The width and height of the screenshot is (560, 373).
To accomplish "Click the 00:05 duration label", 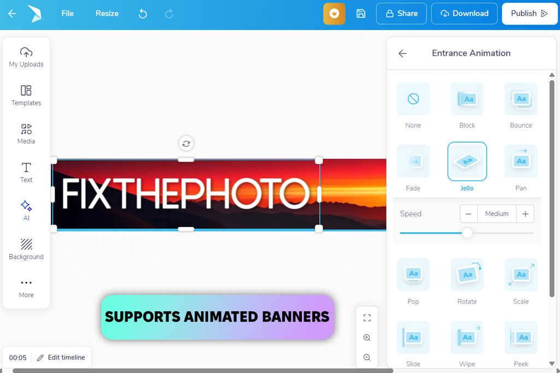I will (18, 358).
